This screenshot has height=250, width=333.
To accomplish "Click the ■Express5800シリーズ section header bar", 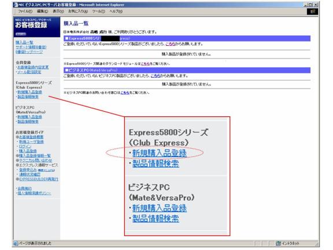I will pos(187,38).
